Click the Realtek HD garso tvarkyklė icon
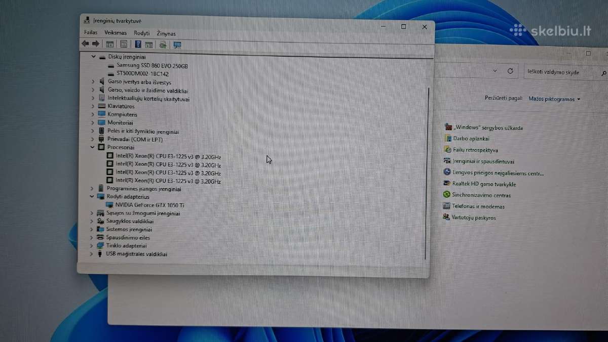This screenshot has height=342, width=608. coord(447,184)
